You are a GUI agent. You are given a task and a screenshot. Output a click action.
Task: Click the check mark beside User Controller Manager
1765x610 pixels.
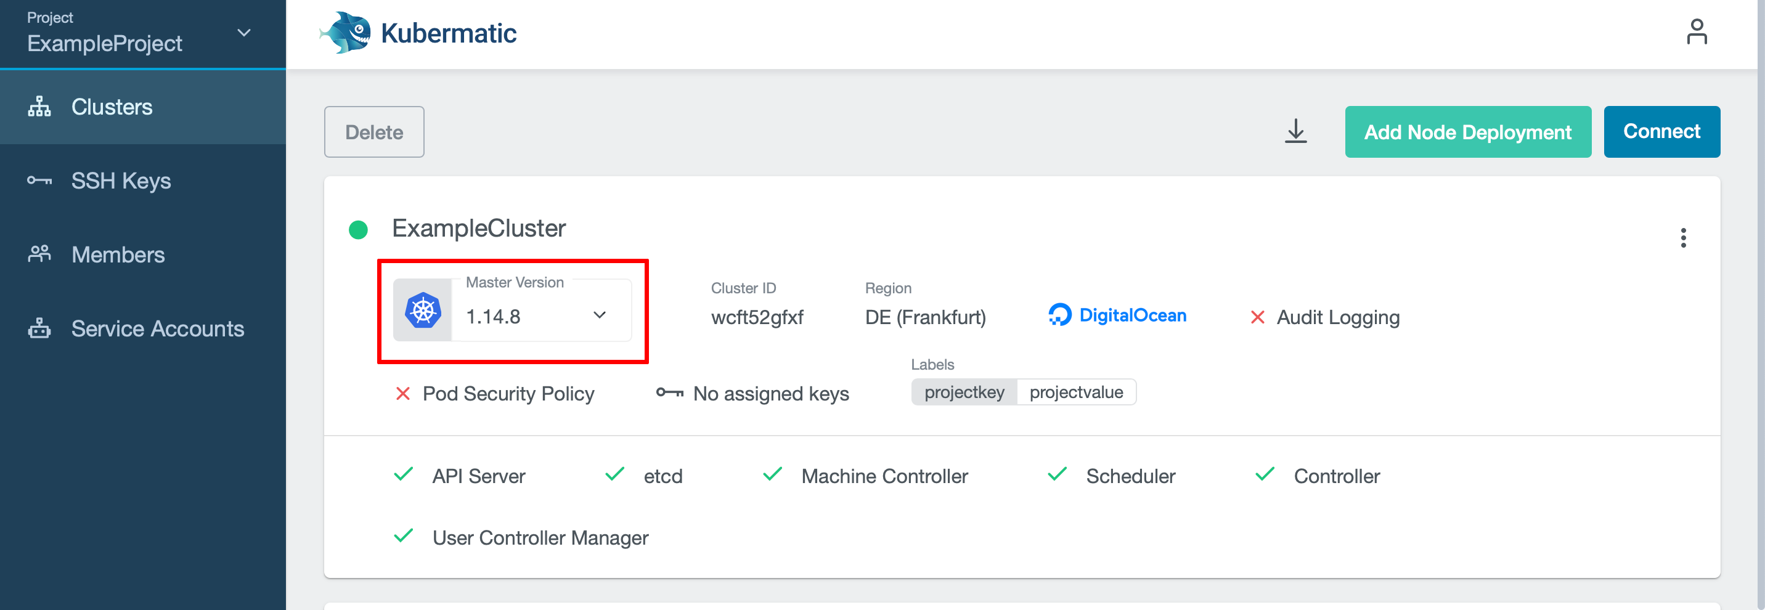click(x=404, y=536)
